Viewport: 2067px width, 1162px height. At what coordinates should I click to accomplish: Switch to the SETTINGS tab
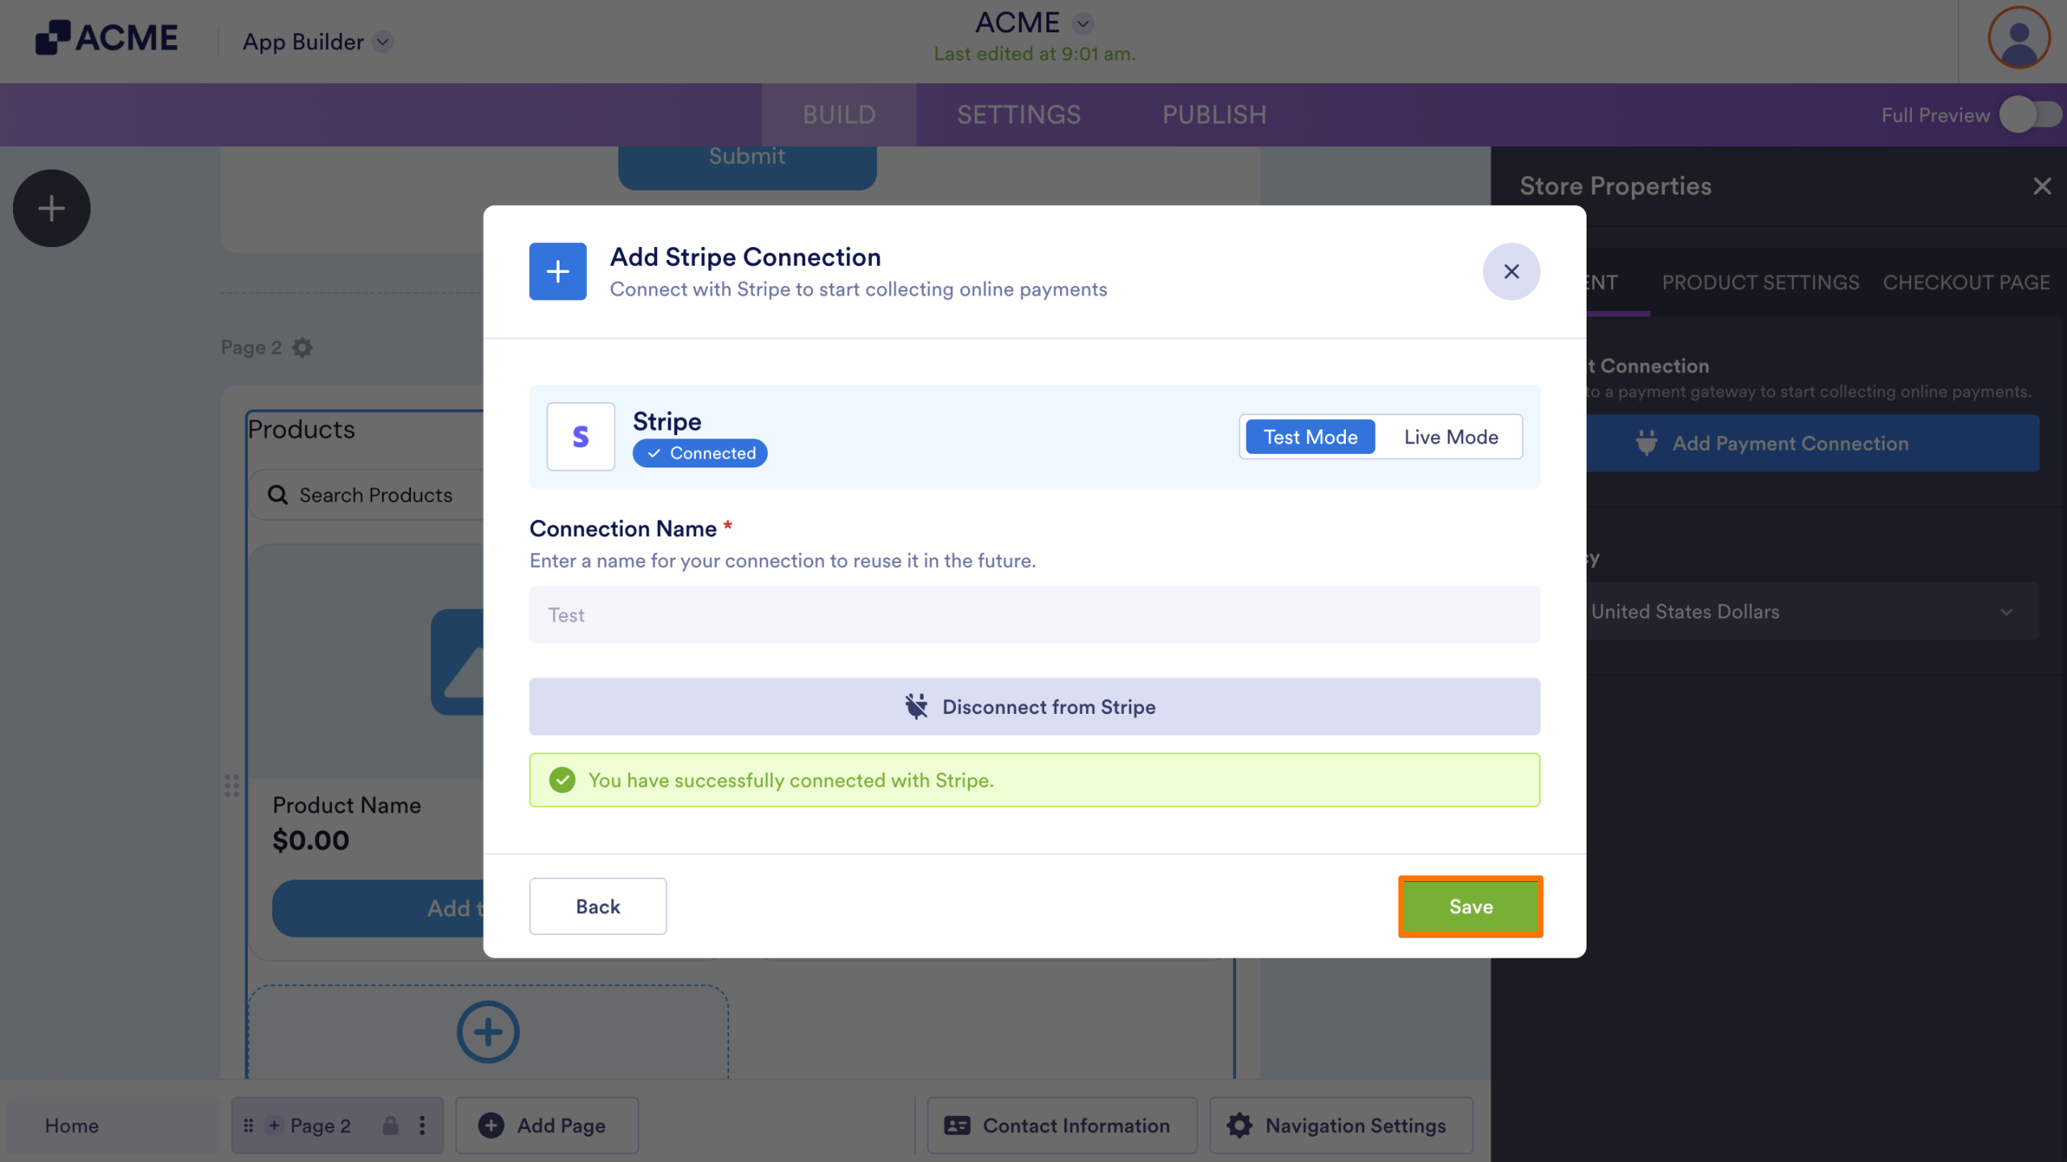(1019, 115)
